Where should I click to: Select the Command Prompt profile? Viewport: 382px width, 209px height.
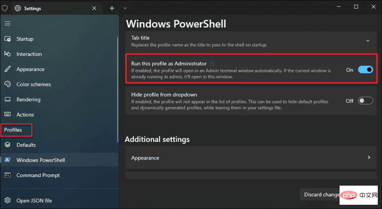pos(59,175)
